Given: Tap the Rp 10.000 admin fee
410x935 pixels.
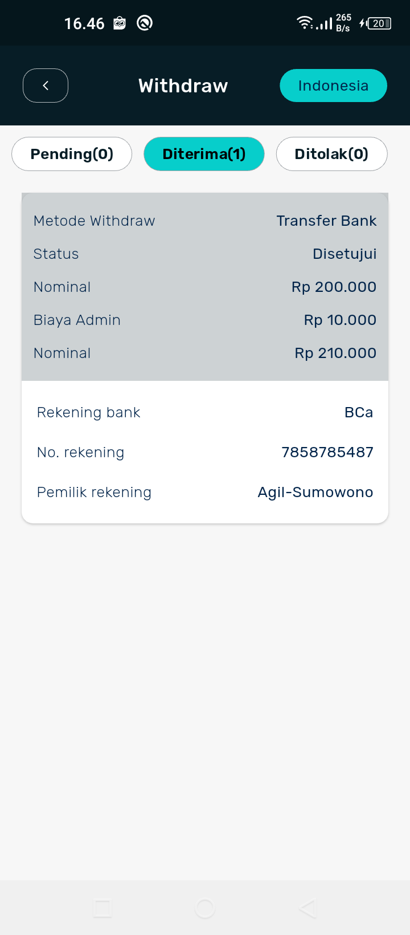Looking at the screenshot, I should [x=340, y=320].
